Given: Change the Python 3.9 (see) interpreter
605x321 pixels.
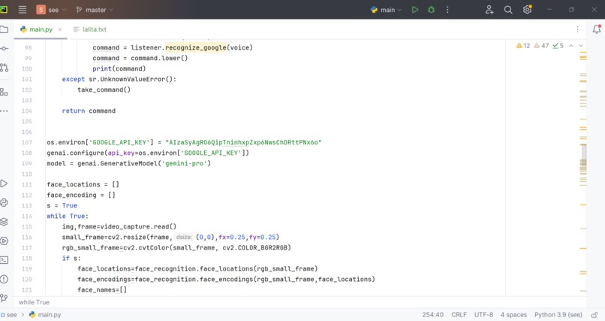Looking at the screenshot, I should [x=558, y=315].
